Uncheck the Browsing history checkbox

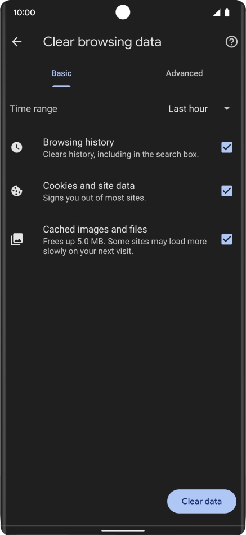tap(227, 147)
